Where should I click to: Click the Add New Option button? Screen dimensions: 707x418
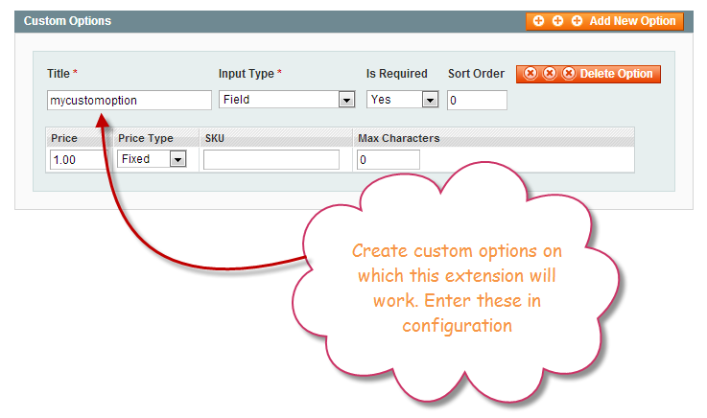pos(604,21)
